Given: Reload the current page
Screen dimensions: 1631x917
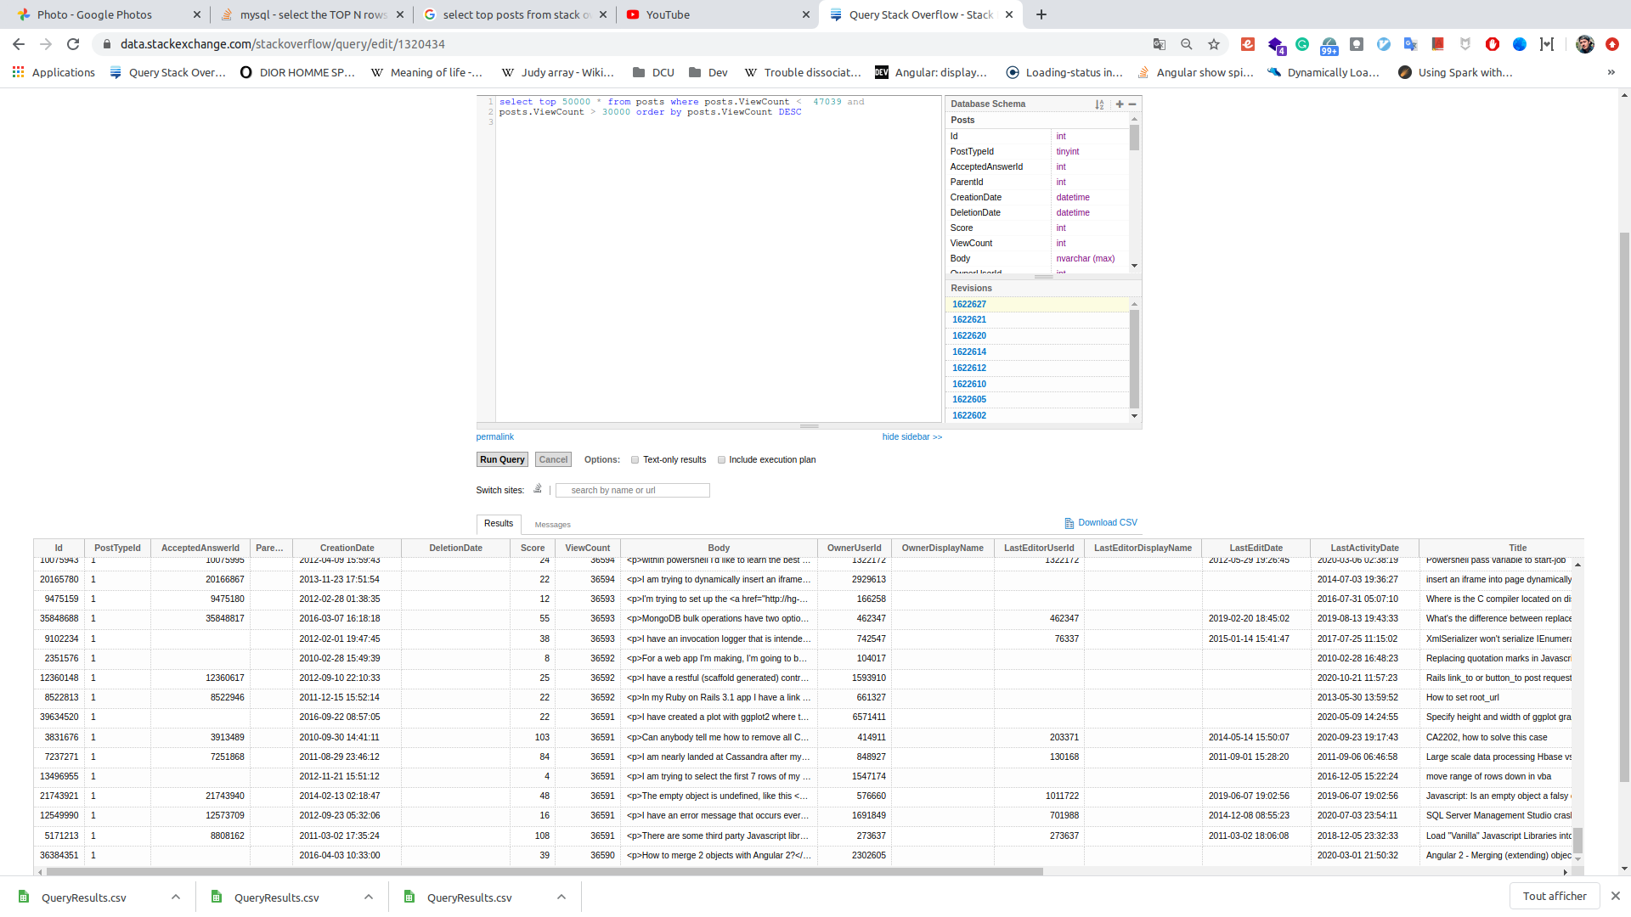Looking at the screenshot, I should click(73, 44).
